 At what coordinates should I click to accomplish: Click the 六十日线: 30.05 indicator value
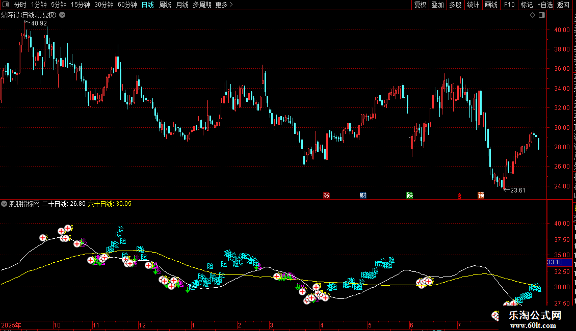pos(110,204)
